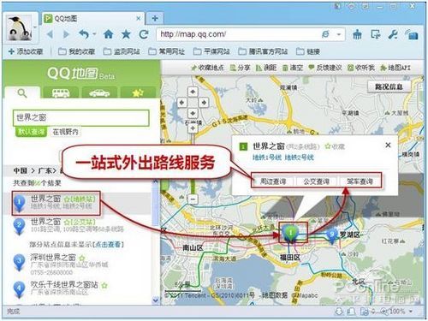
Task: Click 地图API in map toolbar
Action: pos(395,68)
